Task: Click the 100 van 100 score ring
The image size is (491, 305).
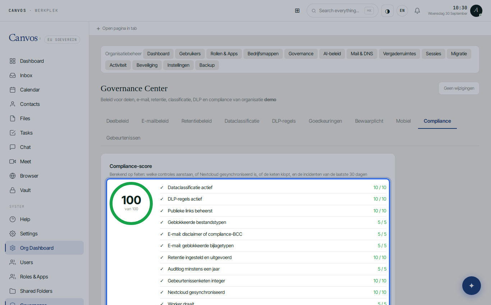Action: pyautogui.click(x=131, y=203)
